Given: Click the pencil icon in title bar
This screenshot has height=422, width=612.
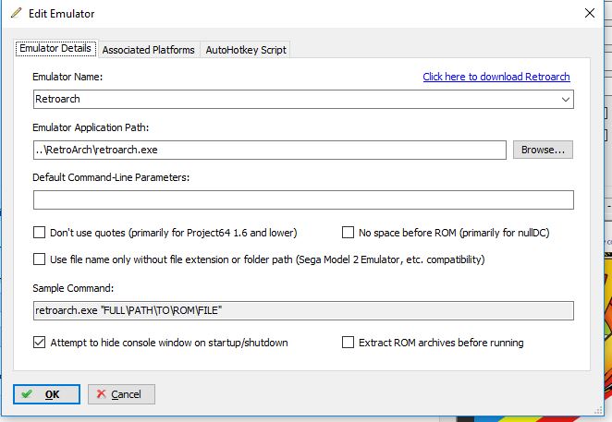Looking at the screenshot, I should point(17,13).
